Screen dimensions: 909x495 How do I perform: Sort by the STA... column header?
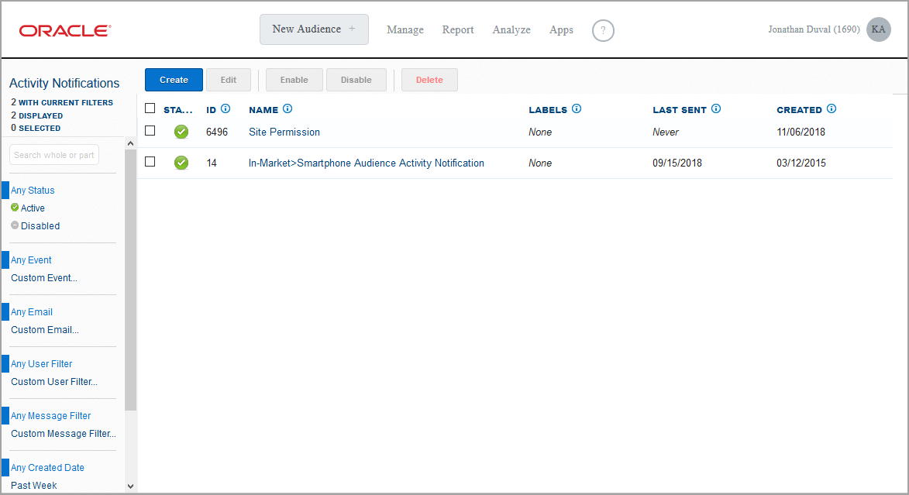pos(178,110)
